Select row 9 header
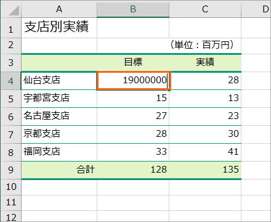The height and width of the screenshot is (222, 271). [11, 170]
